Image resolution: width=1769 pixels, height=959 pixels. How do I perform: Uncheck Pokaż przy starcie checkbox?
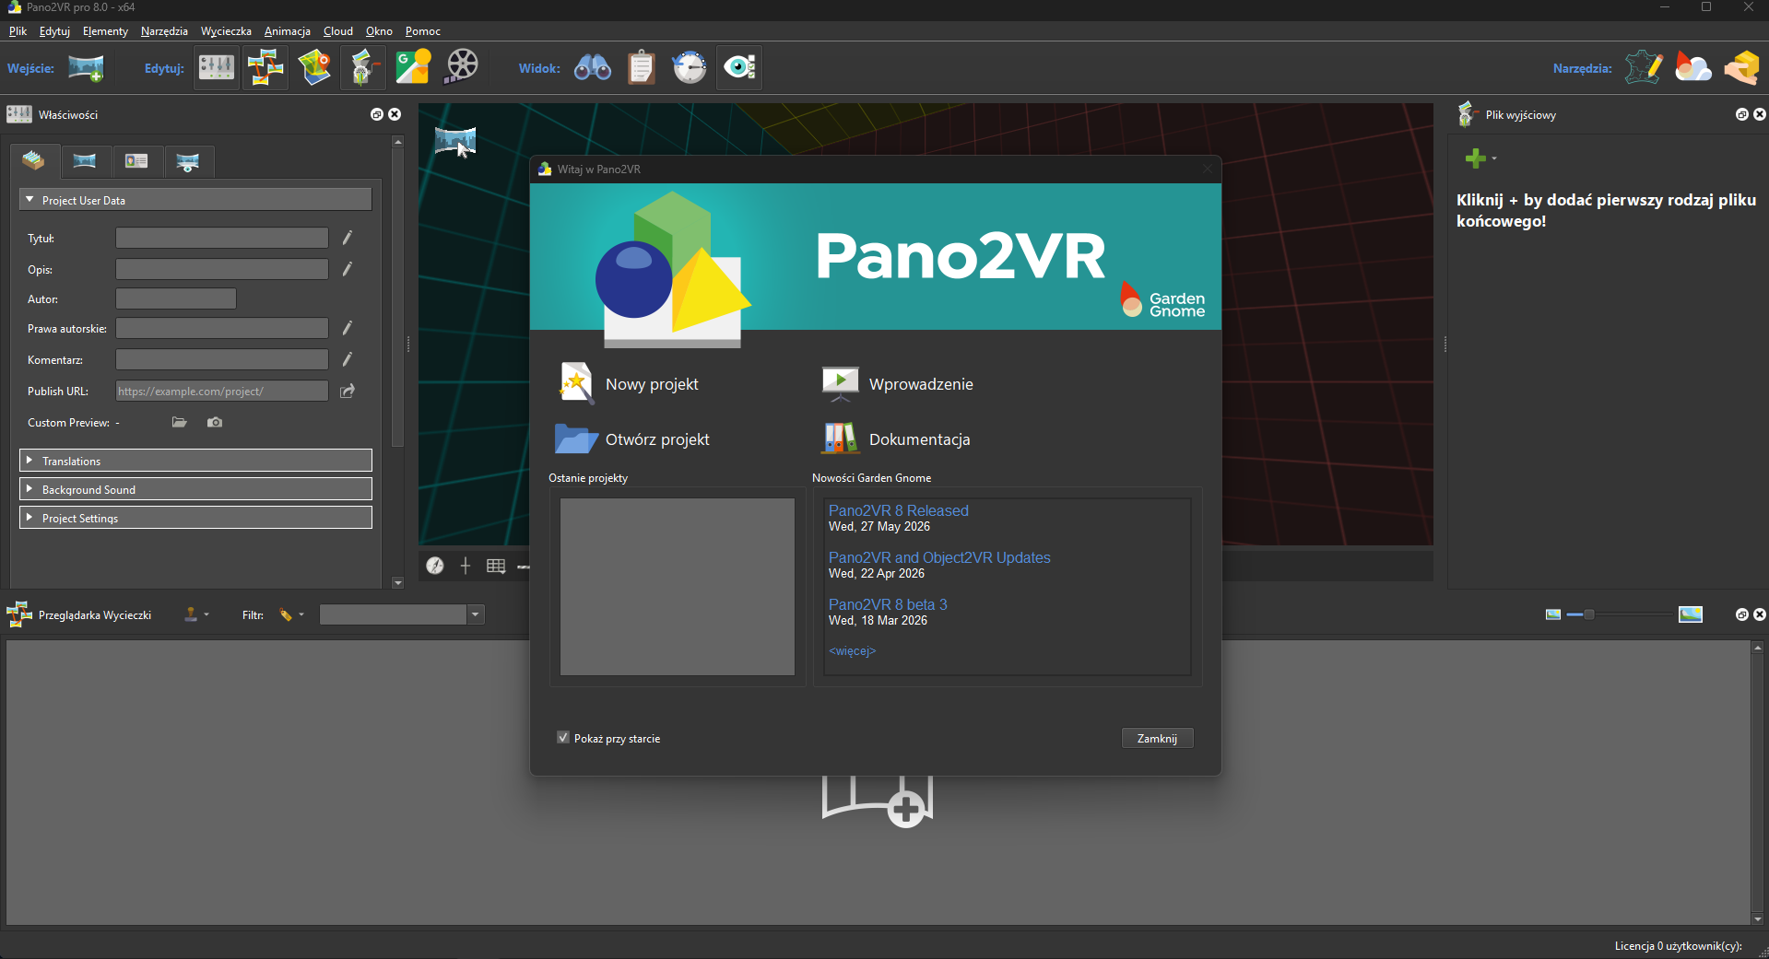[x=563, y=738]
